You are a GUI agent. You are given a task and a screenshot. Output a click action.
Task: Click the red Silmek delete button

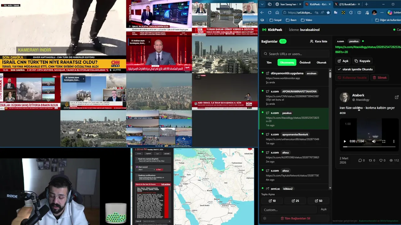click(380, 77)
